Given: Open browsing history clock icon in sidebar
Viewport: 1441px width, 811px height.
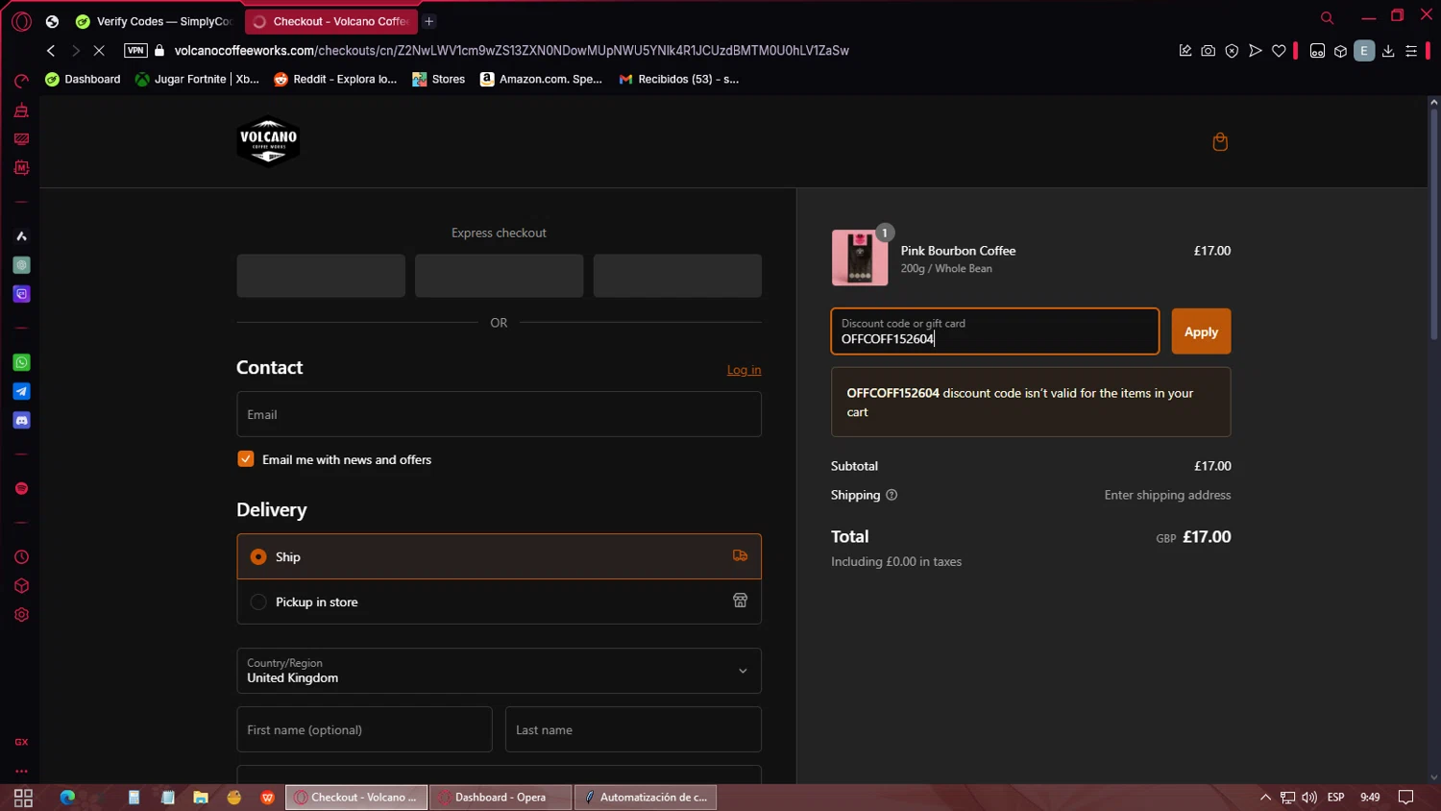Looking at the screenshot, I should coord(21,557).
